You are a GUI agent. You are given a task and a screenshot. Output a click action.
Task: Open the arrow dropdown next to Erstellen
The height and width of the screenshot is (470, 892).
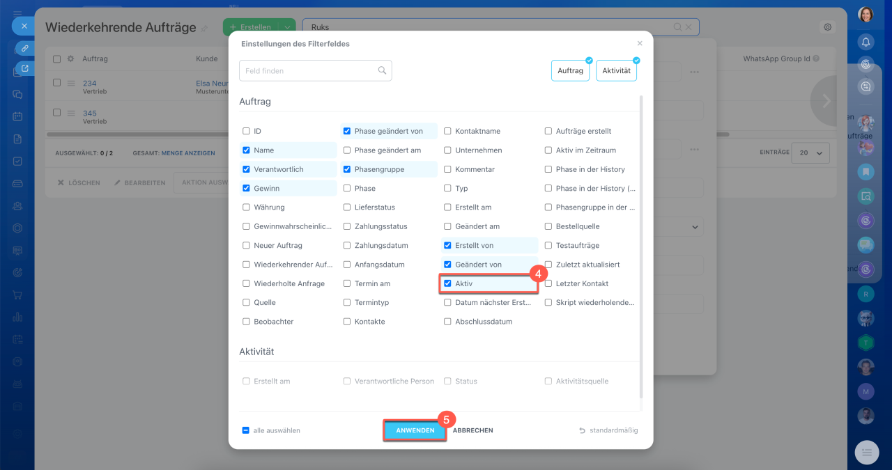tap(287, 27)
